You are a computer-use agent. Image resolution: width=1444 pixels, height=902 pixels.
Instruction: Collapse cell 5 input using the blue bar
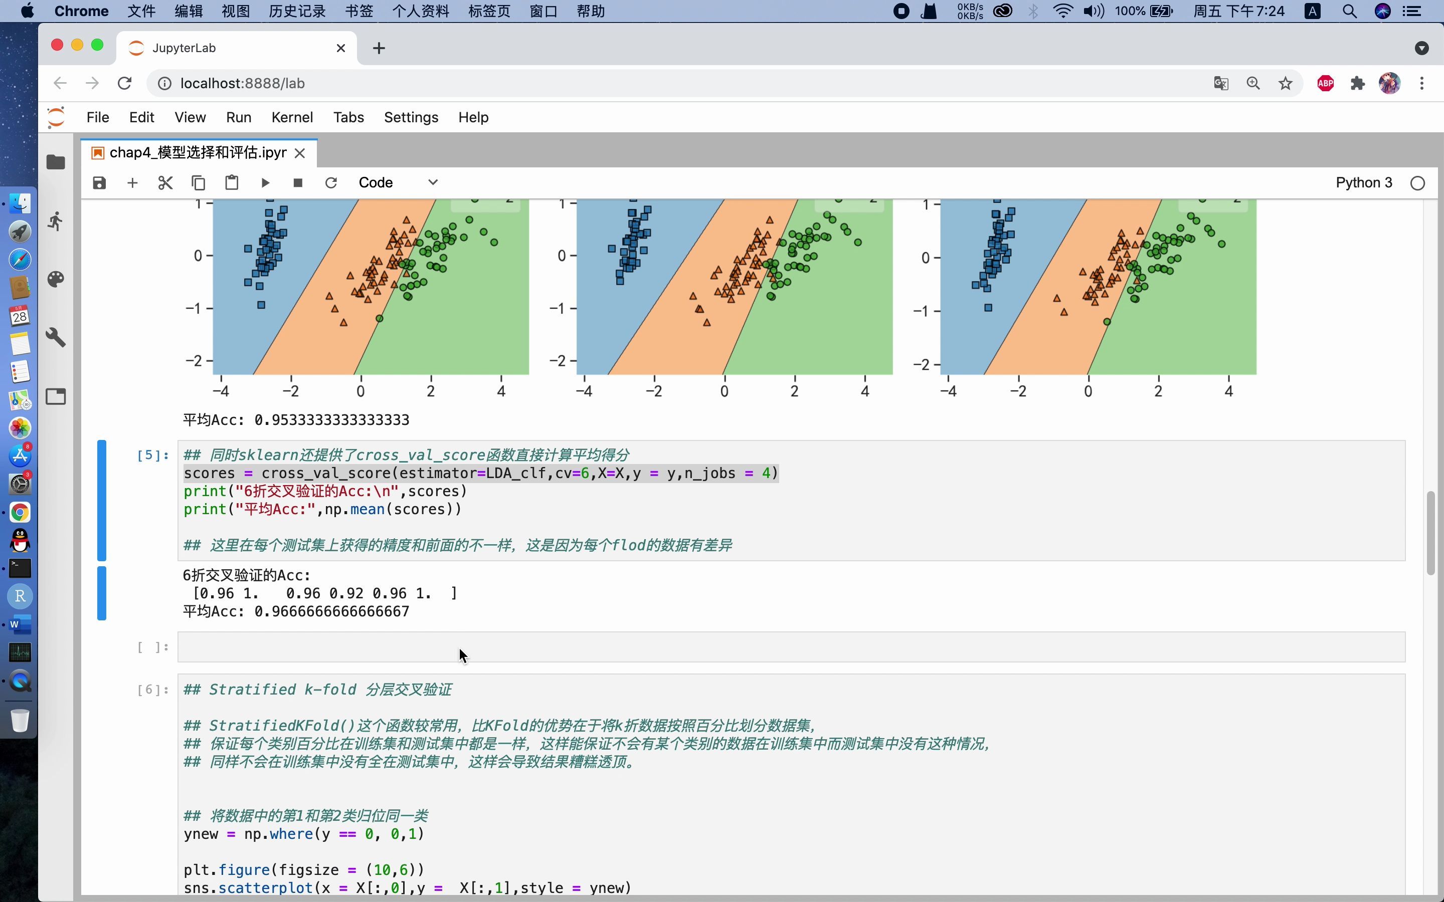pyautogui.click(x=102, y=500)
